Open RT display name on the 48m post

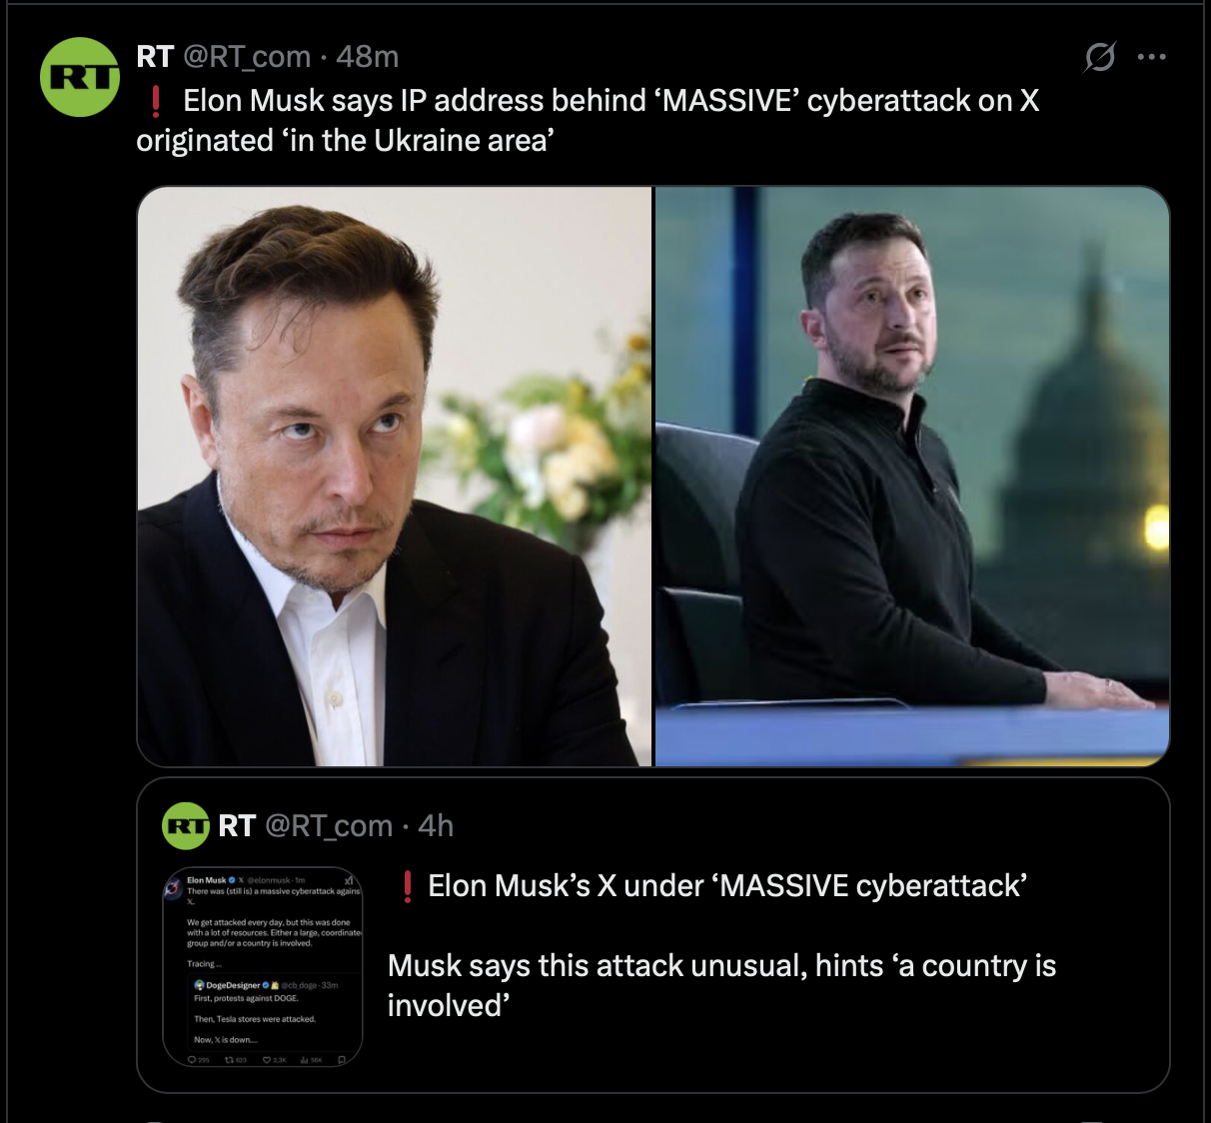point(155,57)
